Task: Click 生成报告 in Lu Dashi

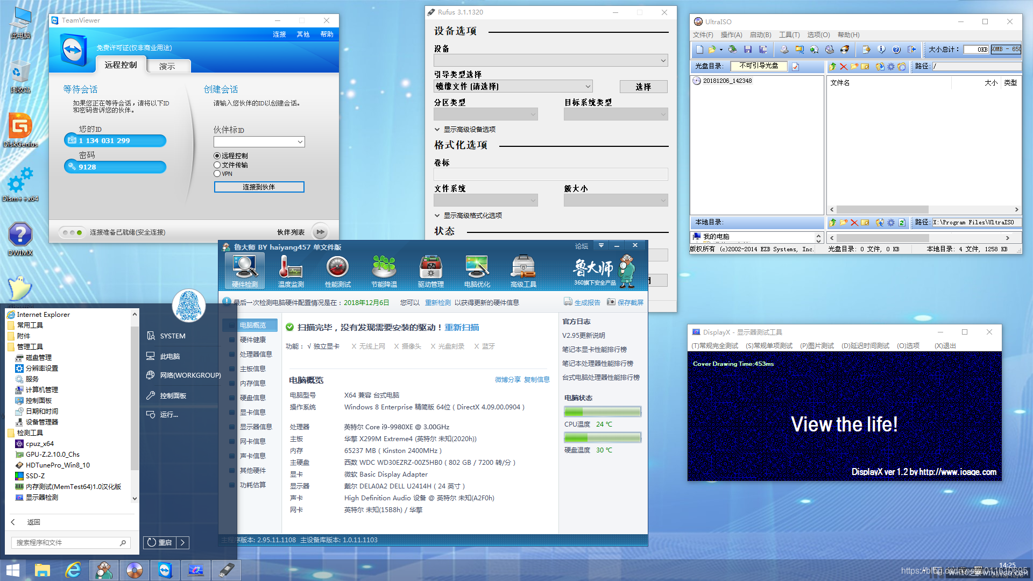Action: pos(582,302)
